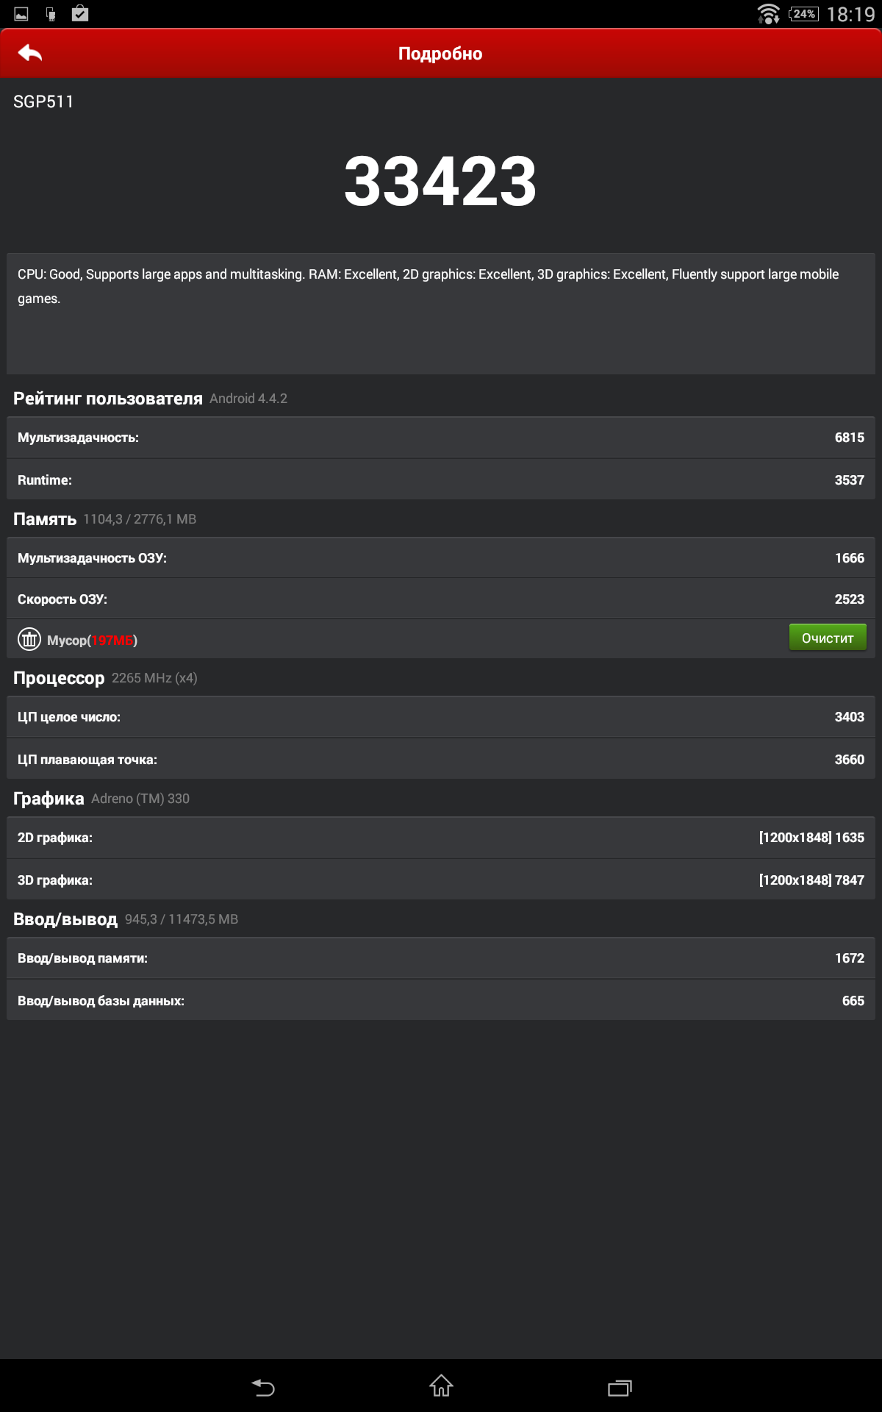Viewport: 882px width, 1412px height.
Task: Tap the trash can icon beside Мусор
Action: (x=29, y=639)
